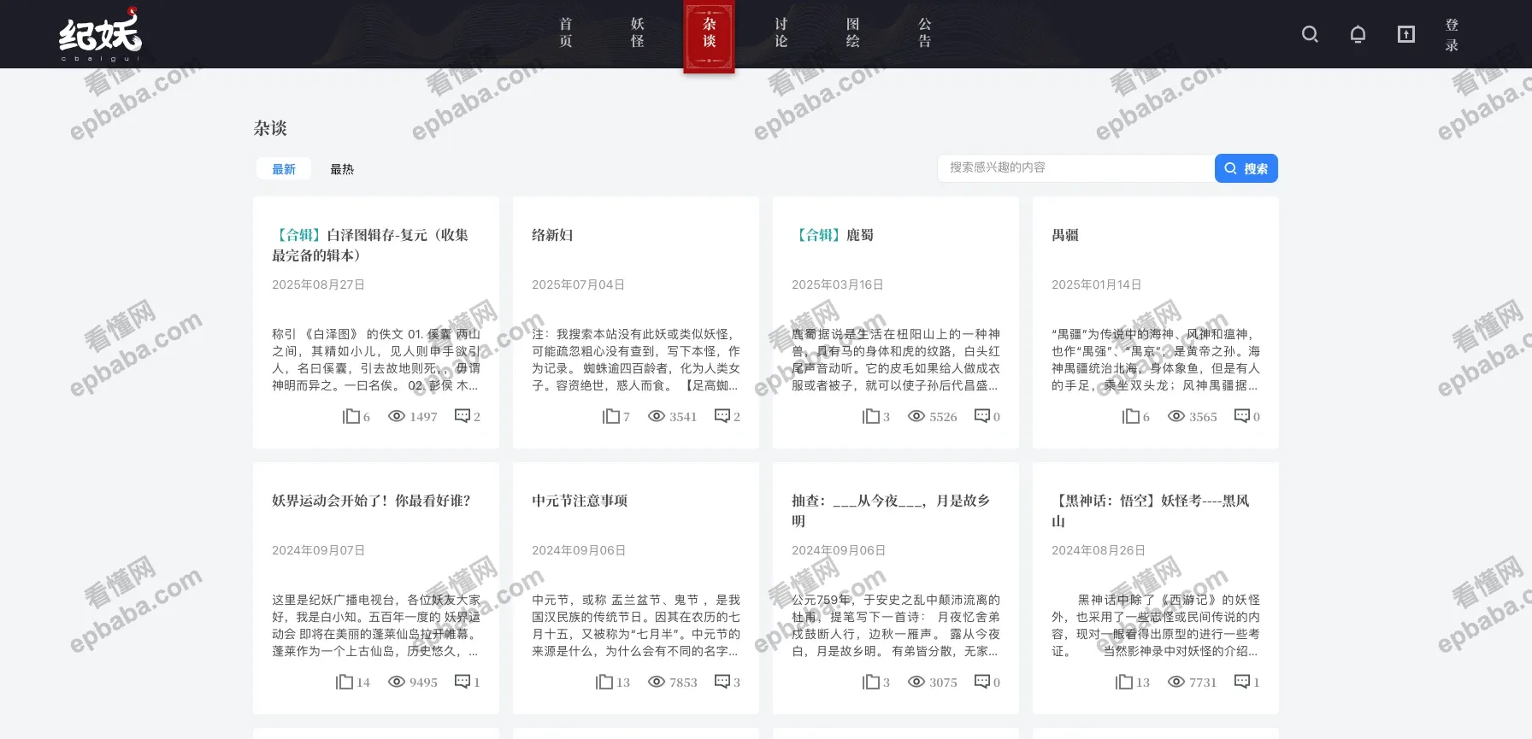Click like icon on 月是故乡明 card
This screenshot has width=1532, height=739.
870,682
